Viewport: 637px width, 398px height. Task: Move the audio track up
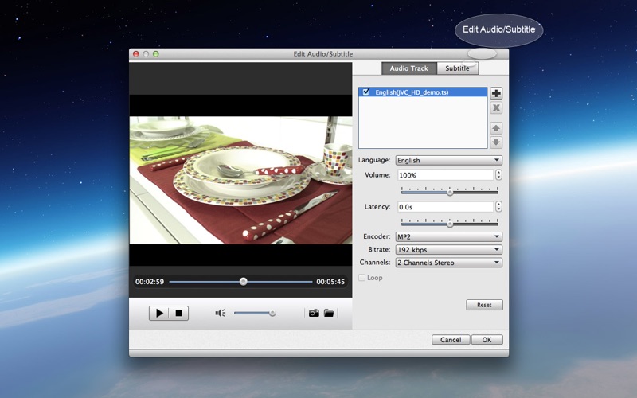(x=496, y=127)
